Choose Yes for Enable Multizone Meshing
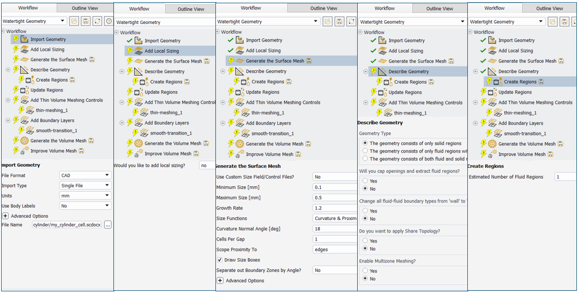The image size is (578, 293). (365, 271)
